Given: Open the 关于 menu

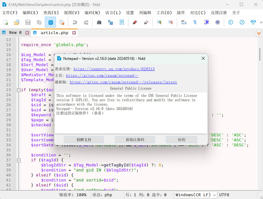Looking at the screenshot, I should (x=236, y=13).
